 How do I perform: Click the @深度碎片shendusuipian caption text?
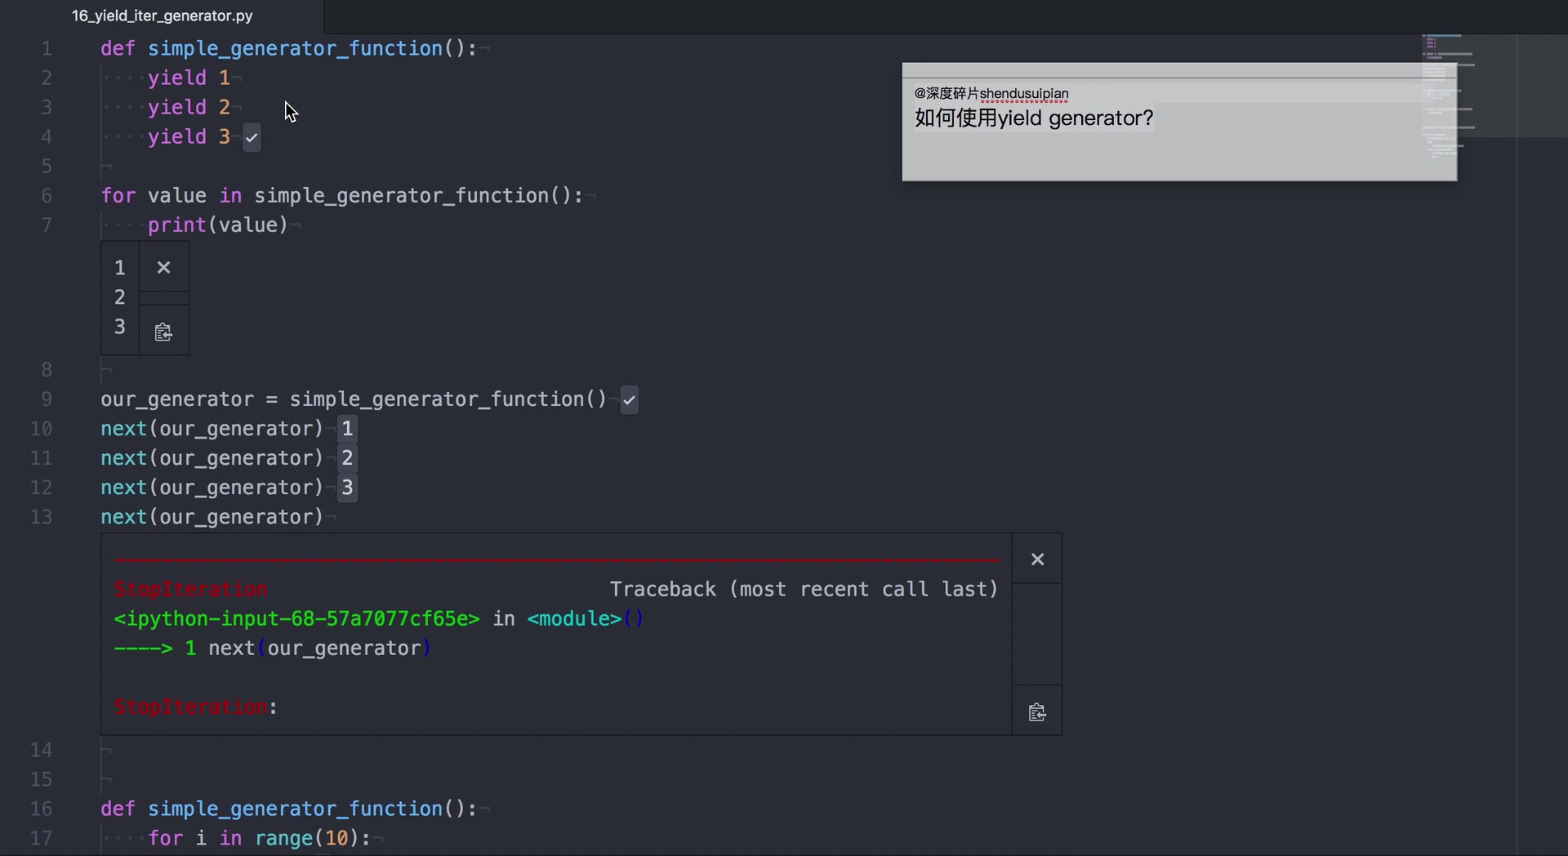coord(991,93)
